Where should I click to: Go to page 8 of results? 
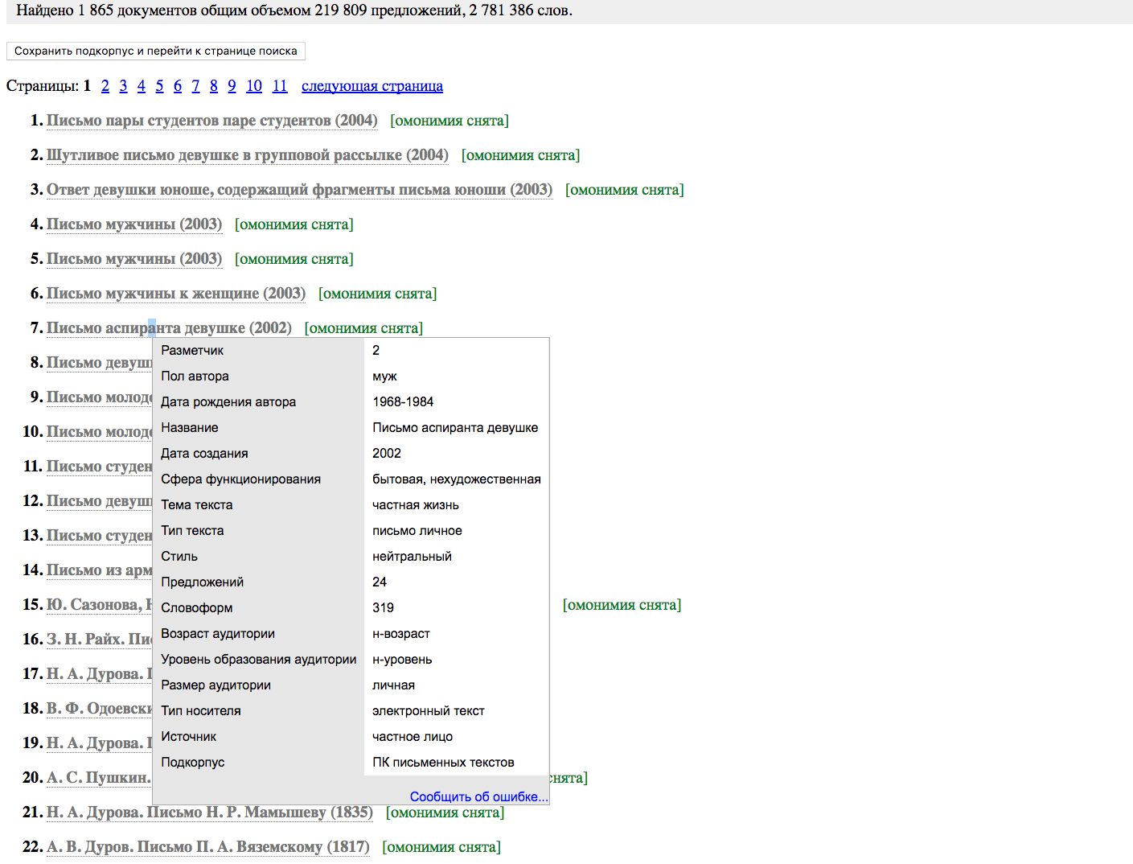214,86
